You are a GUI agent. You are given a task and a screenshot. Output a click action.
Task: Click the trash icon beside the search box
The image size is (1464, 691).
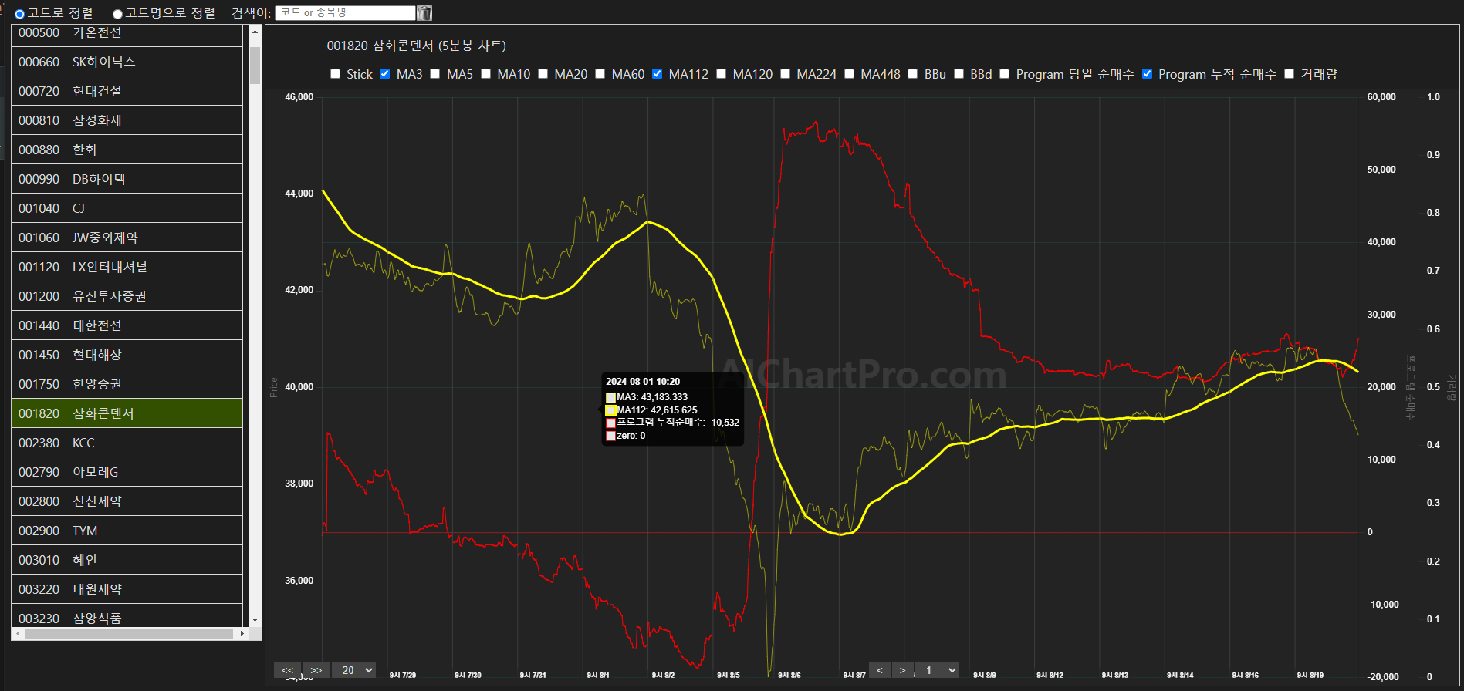click(424, 13)
